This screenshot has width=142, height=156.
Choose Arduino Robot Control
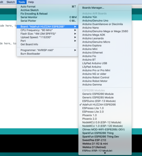point(105,78)
